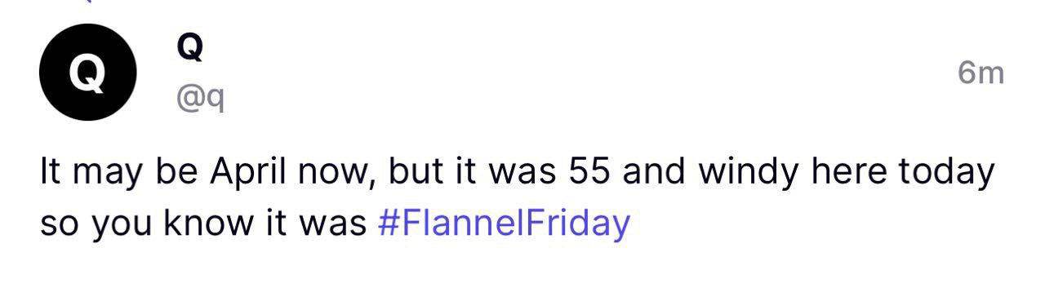This screenshot has width=1045, height=301.
Task: Click "It may be" at post start
Action: point(121,173)
